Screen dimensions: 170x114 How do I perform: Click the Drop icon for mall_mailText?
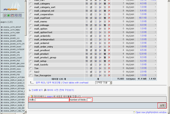[x=109, y=18]
